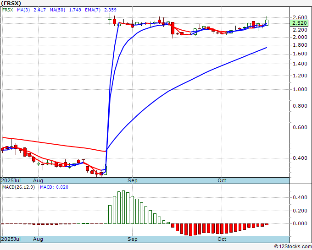Click the Oct label on MACD timeline

point(222,239)
